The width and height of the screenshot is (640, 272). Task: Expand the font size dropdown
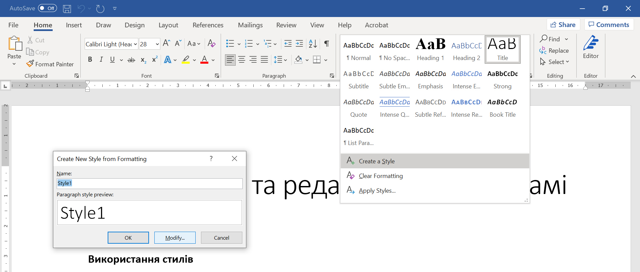pos(157,44)
